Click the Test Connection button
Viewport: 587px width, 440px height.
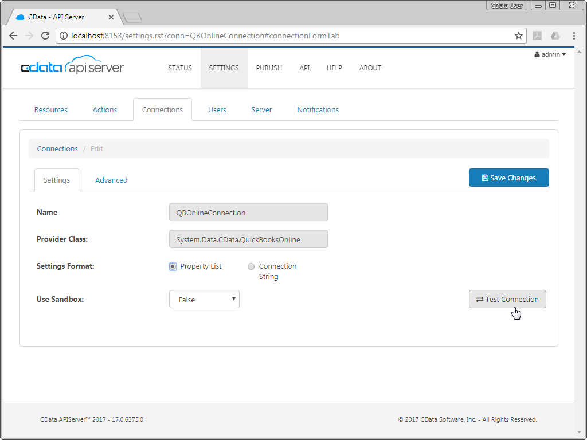[x=507, y=299]
